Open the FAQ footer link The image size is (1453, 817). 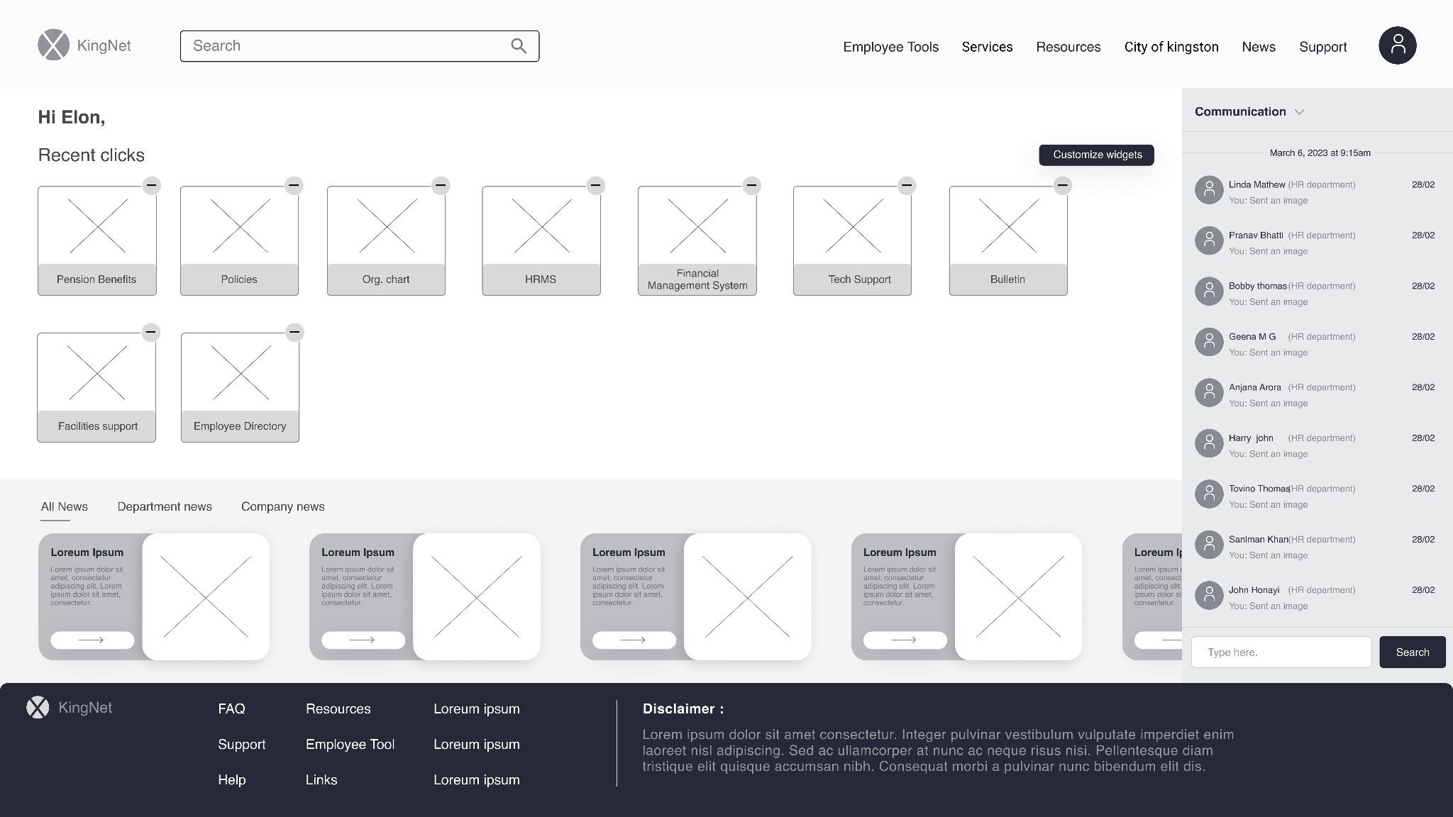pos(231,708)
